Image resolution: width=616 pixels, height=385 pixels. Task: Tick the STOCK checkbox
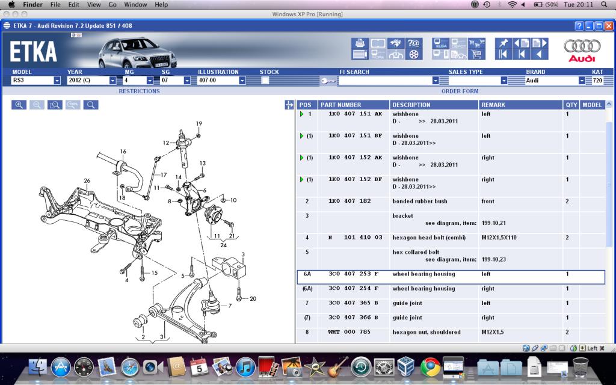(265, 80)
